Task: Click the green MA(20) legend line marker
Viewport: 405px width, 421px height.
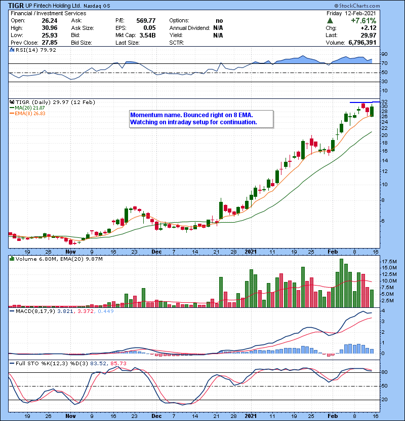Action: coord(12,108)
